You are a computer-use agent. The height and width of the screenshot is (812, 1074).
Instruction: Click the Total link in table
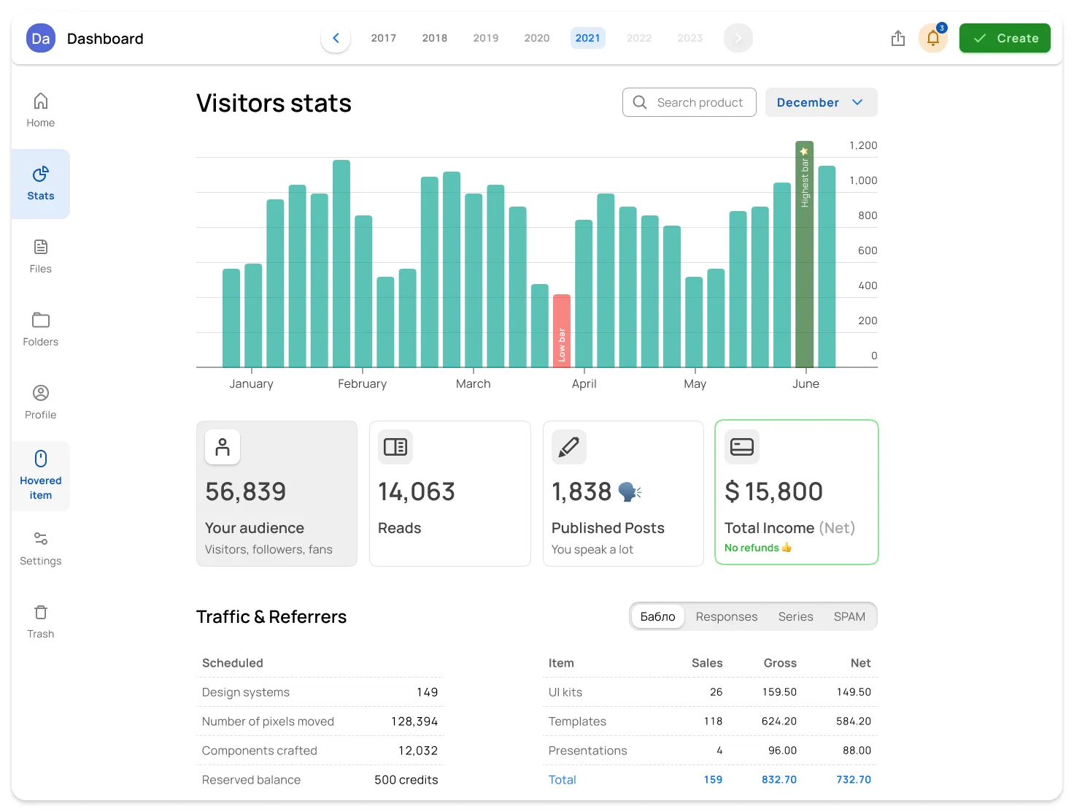coord(562,780)
